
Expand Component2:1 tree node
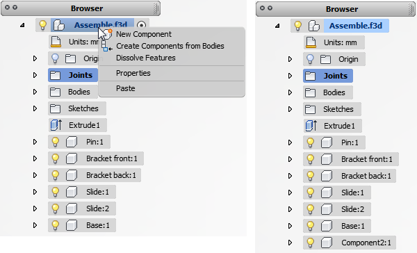290,243
